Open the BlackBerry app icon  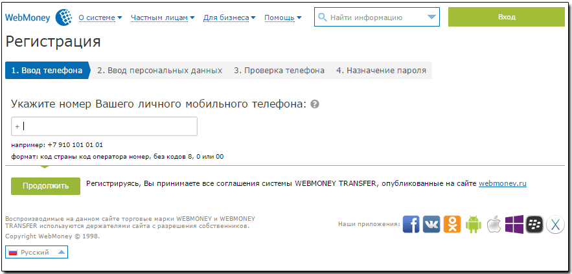534,224
